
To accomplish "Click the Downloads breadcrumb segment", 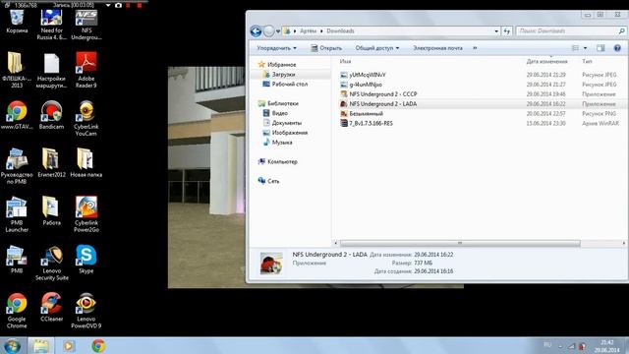I will [x=340, y=30].
